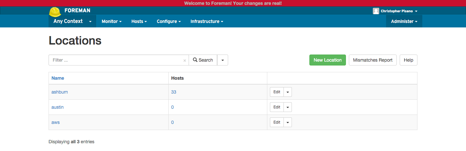Click the Help button
The height and width of the screenshot is (151, 466).
(x=408, y=60)
